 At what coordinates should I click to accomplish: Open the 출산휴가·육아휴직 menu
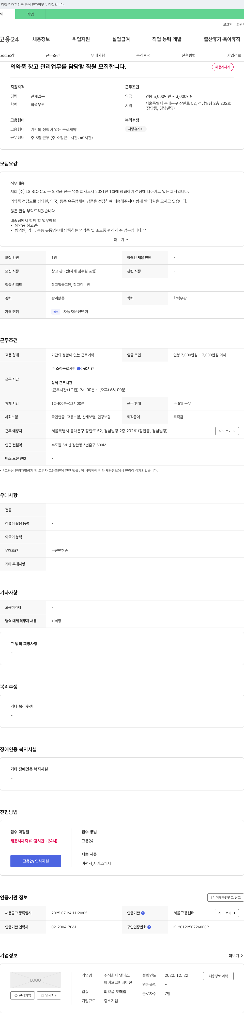click(x=222, y=39)
